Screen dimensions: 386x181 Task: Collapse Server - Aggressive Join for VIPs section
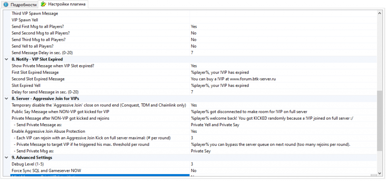point(6,99)
